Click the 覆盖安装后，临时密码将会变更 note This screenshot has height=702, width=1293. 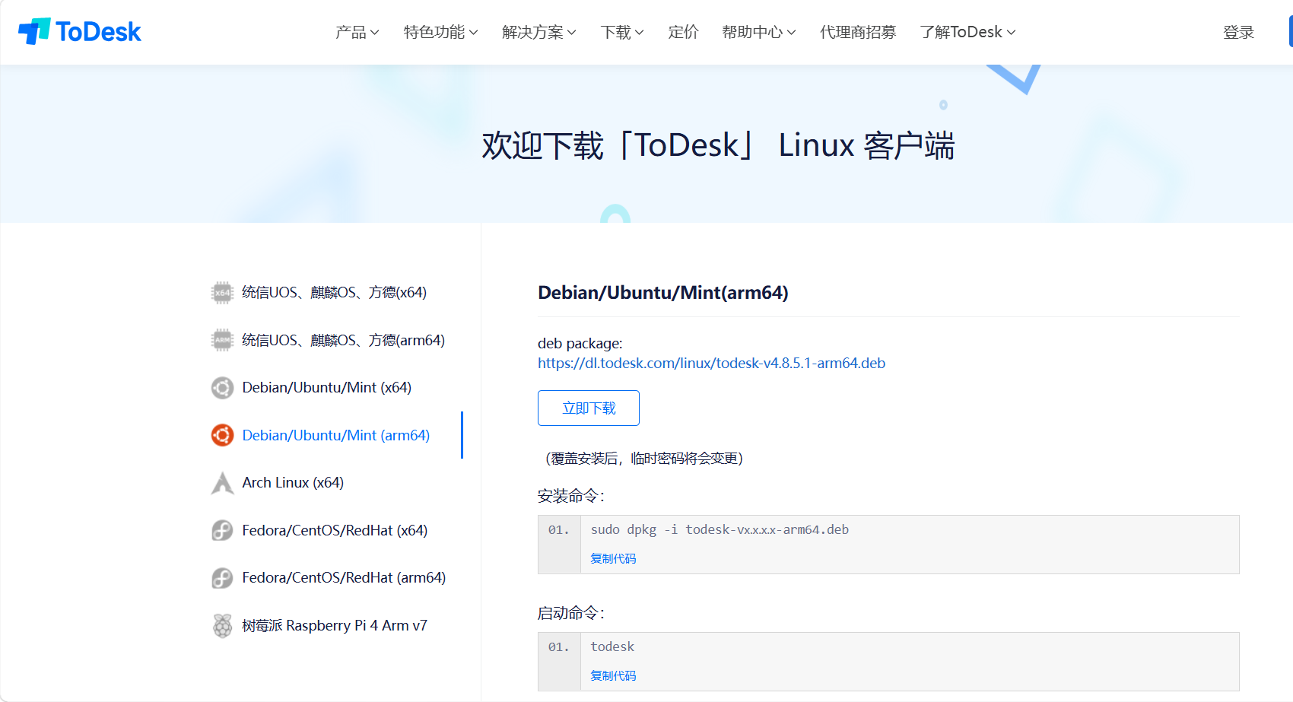(x=644, y=458)
